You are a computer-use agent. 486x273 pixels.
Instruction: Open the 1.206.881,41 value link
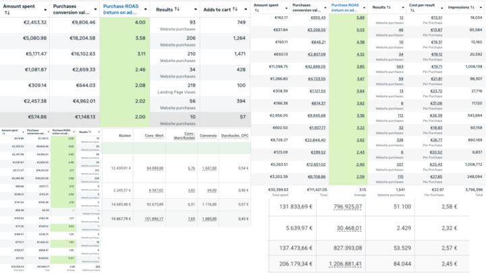click(346, 264)
